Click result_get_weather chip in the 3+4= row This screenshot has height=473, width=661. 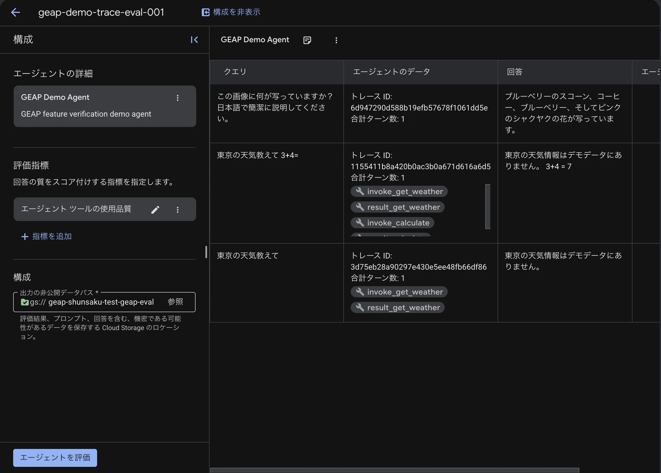point(398,207)
